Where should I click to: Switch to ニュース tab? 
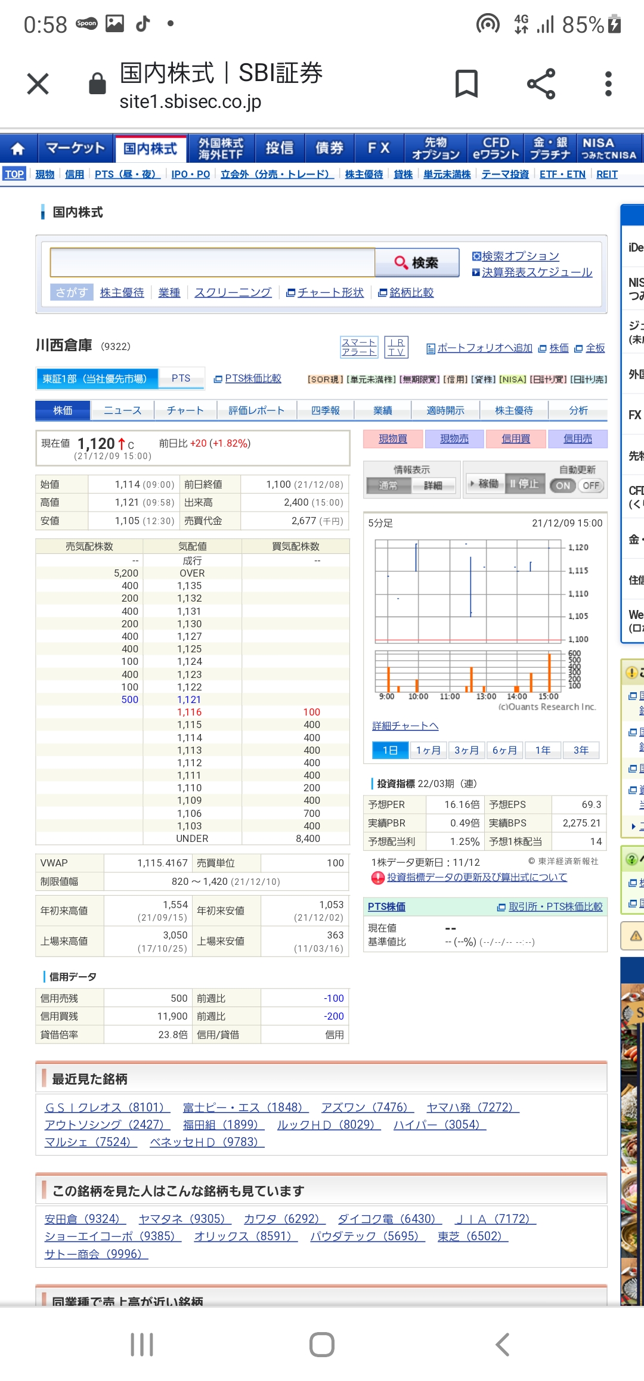[122, 410]
